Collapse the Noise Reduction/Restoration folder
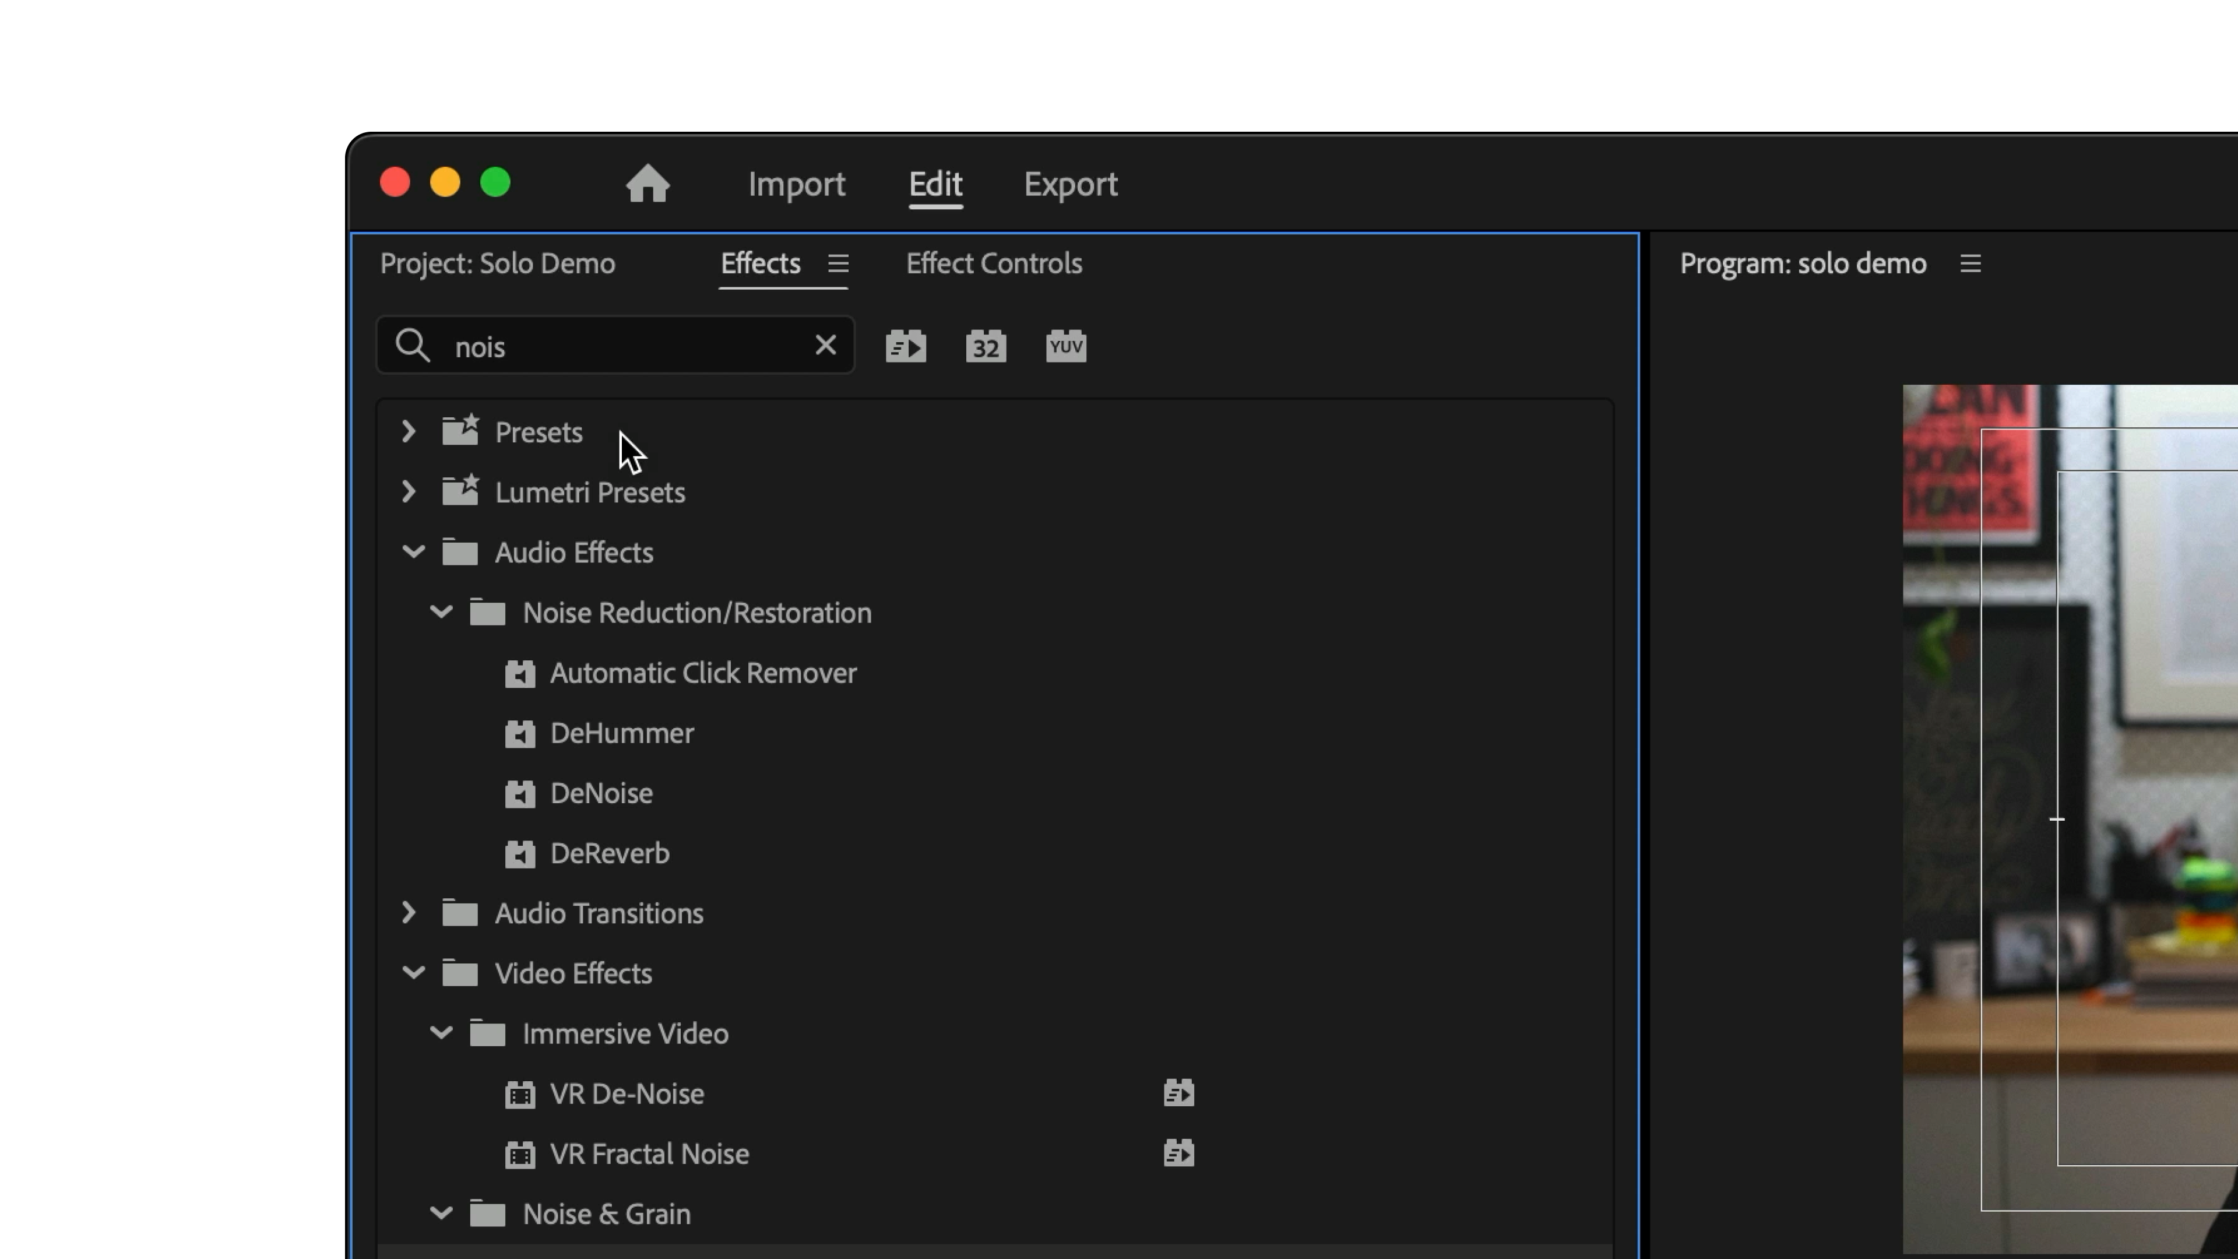Image resolution: width=2238 pixels, height=1259 pixels. tap(441, 613)
